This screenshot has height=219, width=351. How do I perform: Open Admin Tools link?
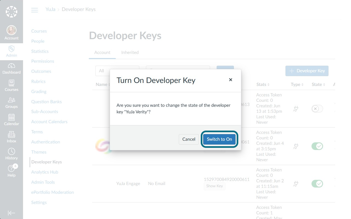pos(43,182)
